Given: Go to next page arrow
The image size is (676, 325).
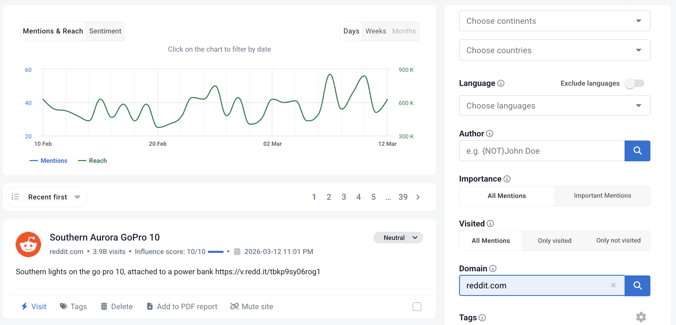Looking at the screenshot, I should pos(418,197).
